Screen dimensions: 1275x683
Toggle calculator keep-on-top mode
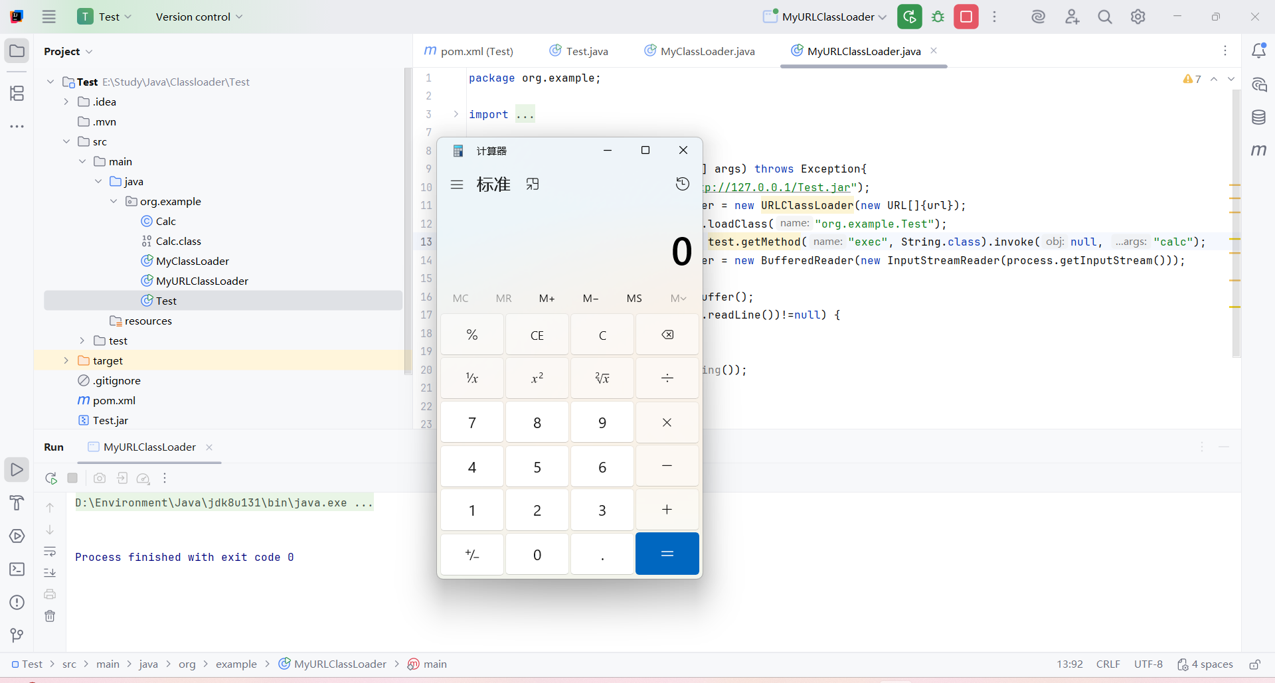click(x=533, y=184)
